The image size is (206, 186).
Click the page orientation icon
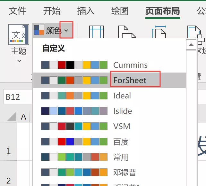(x=127, y=32)
